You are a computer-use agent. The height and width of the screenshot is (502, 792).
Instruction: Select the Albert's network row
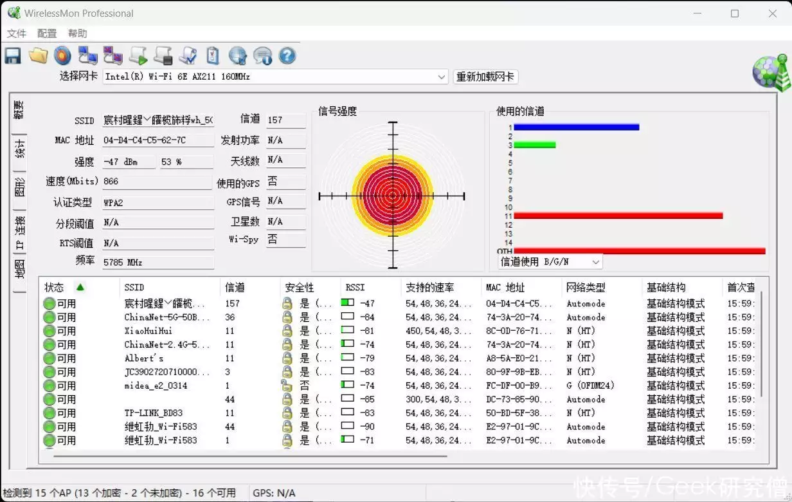click(x=398, y=358)
